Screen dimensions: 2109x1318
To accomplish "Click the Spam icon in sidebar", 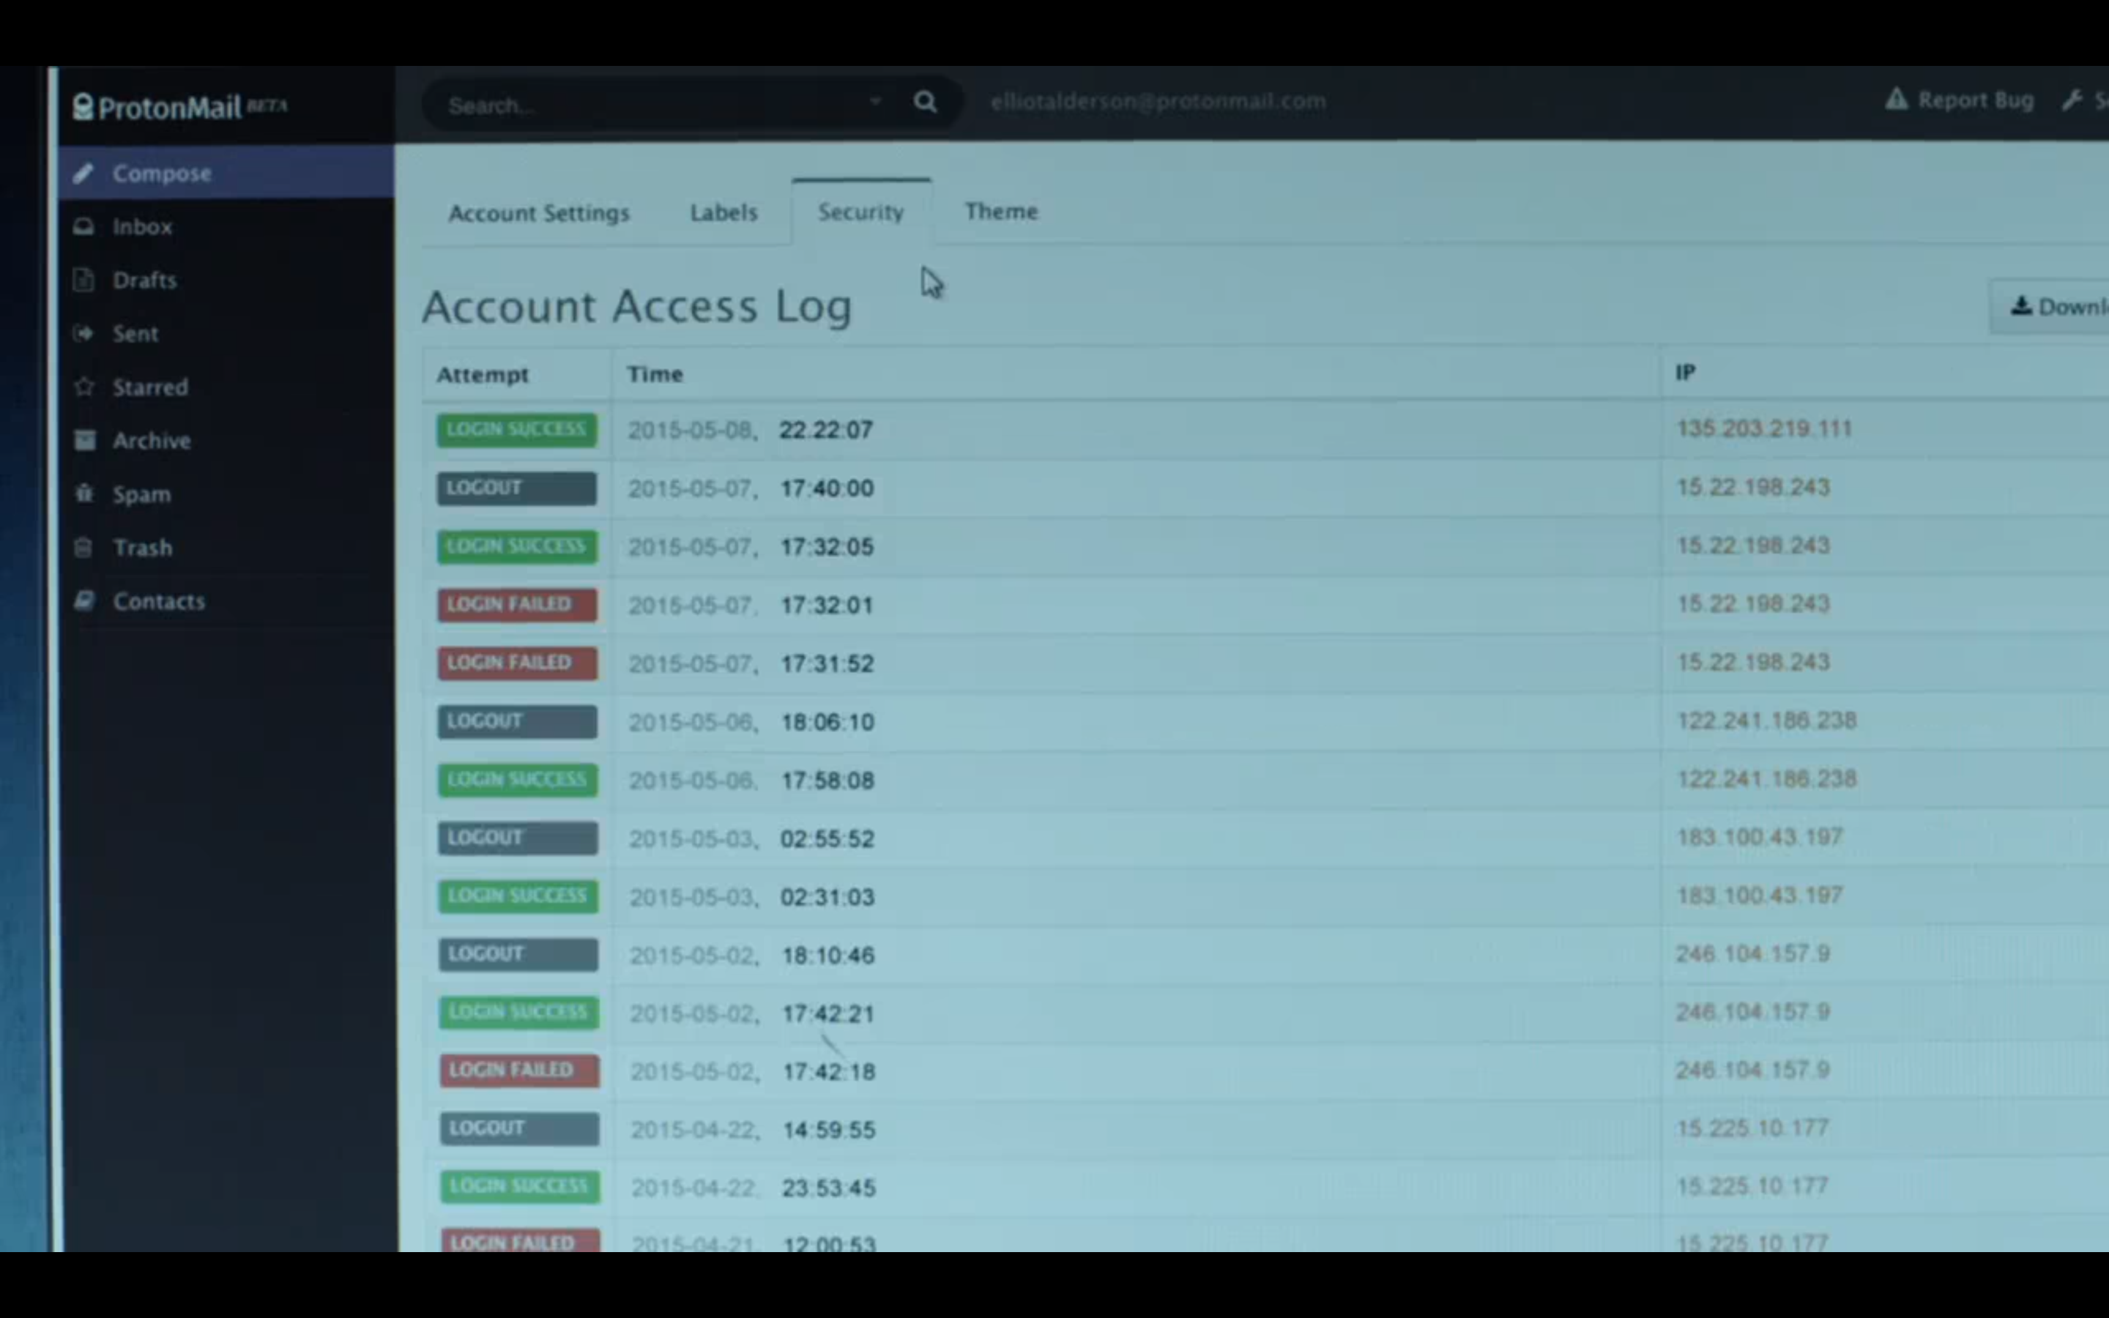I will click(83, 492).
